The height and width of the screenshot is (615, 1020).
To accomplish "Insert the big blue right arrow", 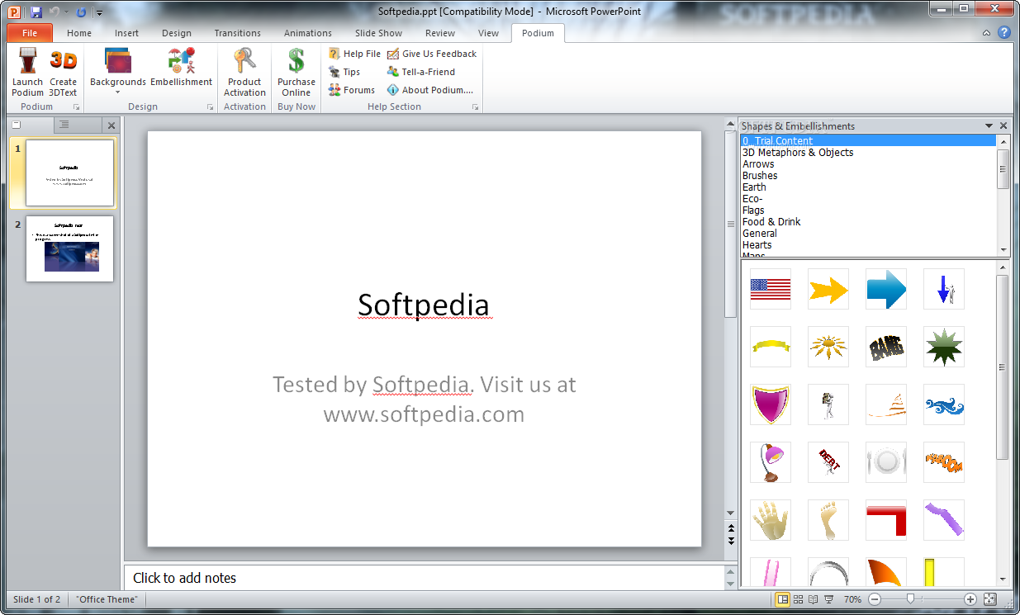I will pos(886,289).
